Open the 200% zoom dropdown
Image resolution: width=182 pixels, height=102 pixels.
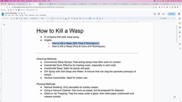pos(26,18)
